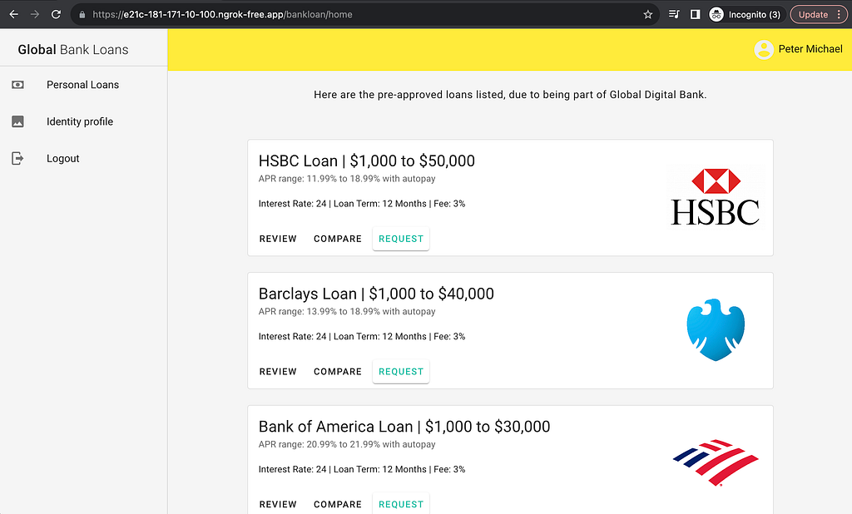
Task: Click Bank of America Loan title
Action: point(404,427)
